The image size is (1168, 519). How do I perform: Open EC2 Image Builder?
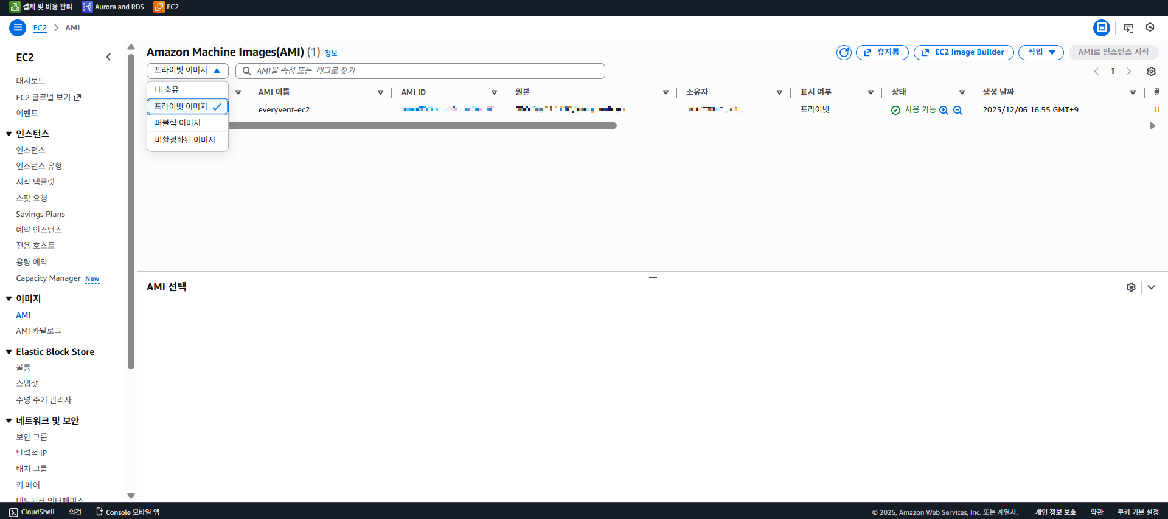[964, 53]
